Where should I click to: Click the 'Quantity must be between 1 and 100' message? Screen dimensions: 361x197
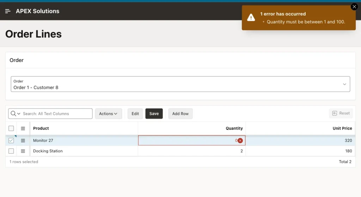(306, 22)
